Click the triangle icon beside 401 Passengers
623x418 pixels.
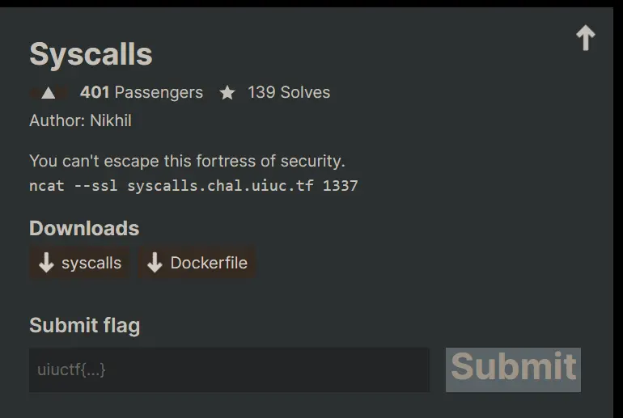point(49,93)
